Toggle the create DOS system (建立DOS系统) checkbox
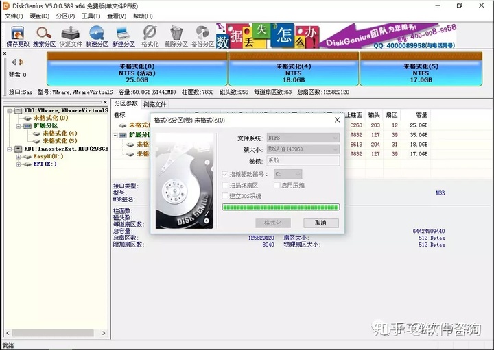 (x=225, y=196)
